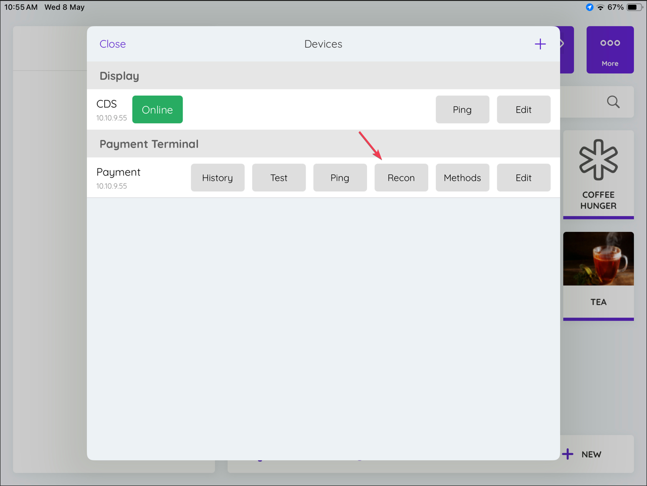Screen dimensions: 647x486
Task: Click the purple plus beside NEW
Action: click(568, 454)
